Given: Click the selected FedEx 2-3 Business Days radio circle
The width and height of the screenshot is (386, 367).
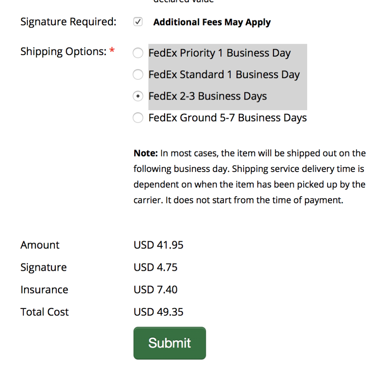Looking at the screenshot, I should (138, 97).
